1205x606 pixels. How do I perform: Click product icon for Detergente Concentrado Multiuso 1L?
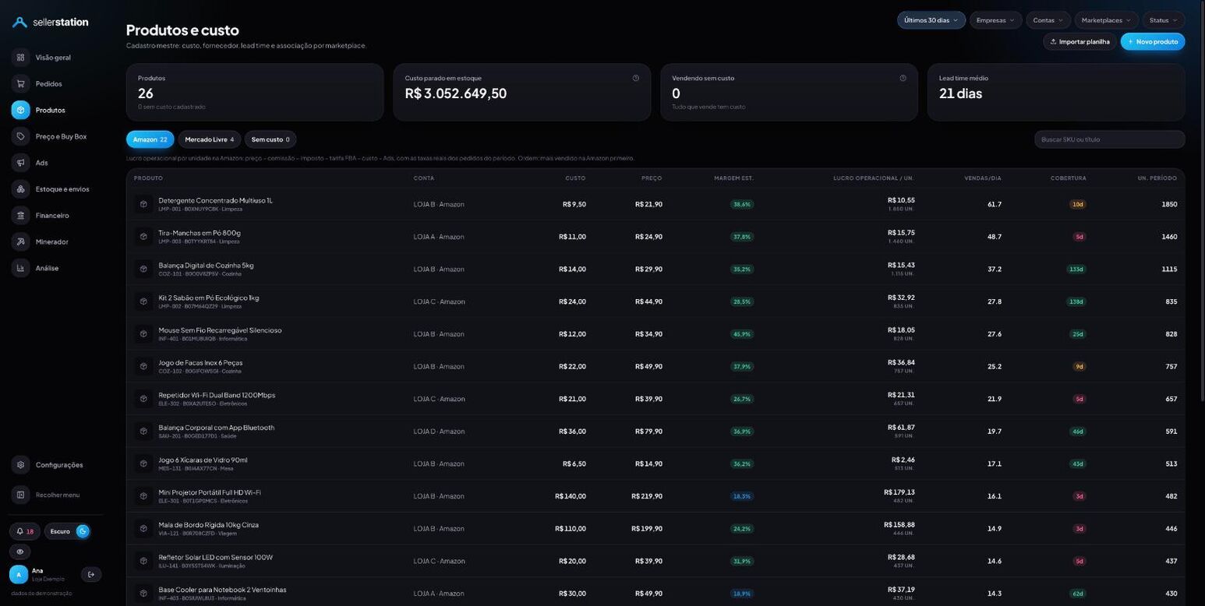coord(143,204)
